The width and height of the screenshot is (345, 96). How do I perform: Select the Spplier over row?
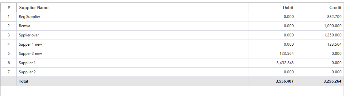pyautogui.click(x=172, y=35)
